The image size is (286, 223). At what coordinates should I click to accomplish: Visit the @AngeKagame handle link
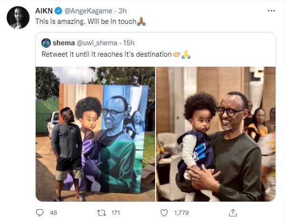pyautogui.click(x=87, y=10)
